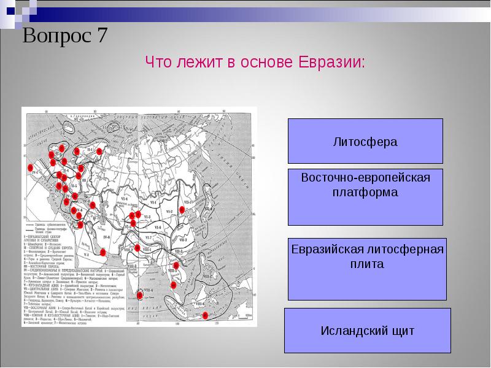This screenshot has width=491, height=368.
Task: Select the answer Литосфера
Action: [365, 142]
